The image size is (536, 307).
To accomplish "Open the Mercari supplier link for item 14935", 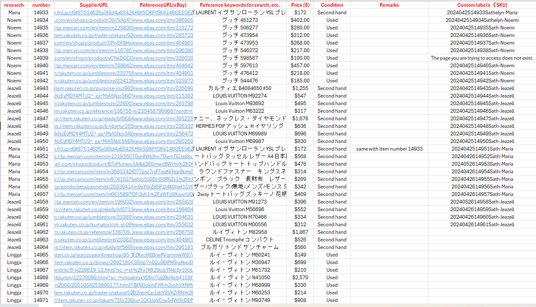I will click(94, 28).
